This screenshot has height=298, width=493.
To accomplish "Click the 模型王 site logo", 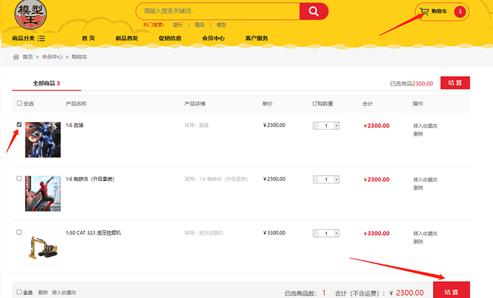I will click(x=30, y=16).
